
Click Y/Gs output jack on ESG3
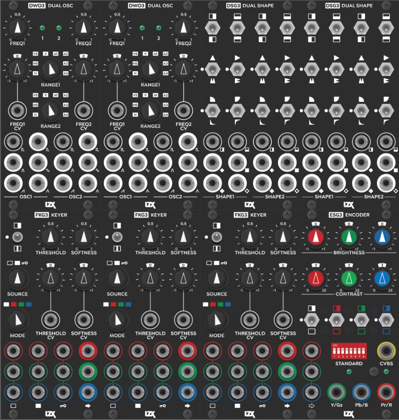click(x=337, y=393)
